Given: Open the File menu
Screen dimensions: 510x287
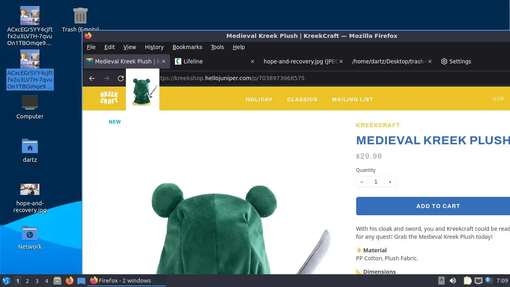Looking at the screenshot, I should pyautogui.click(x=91, y=47).
